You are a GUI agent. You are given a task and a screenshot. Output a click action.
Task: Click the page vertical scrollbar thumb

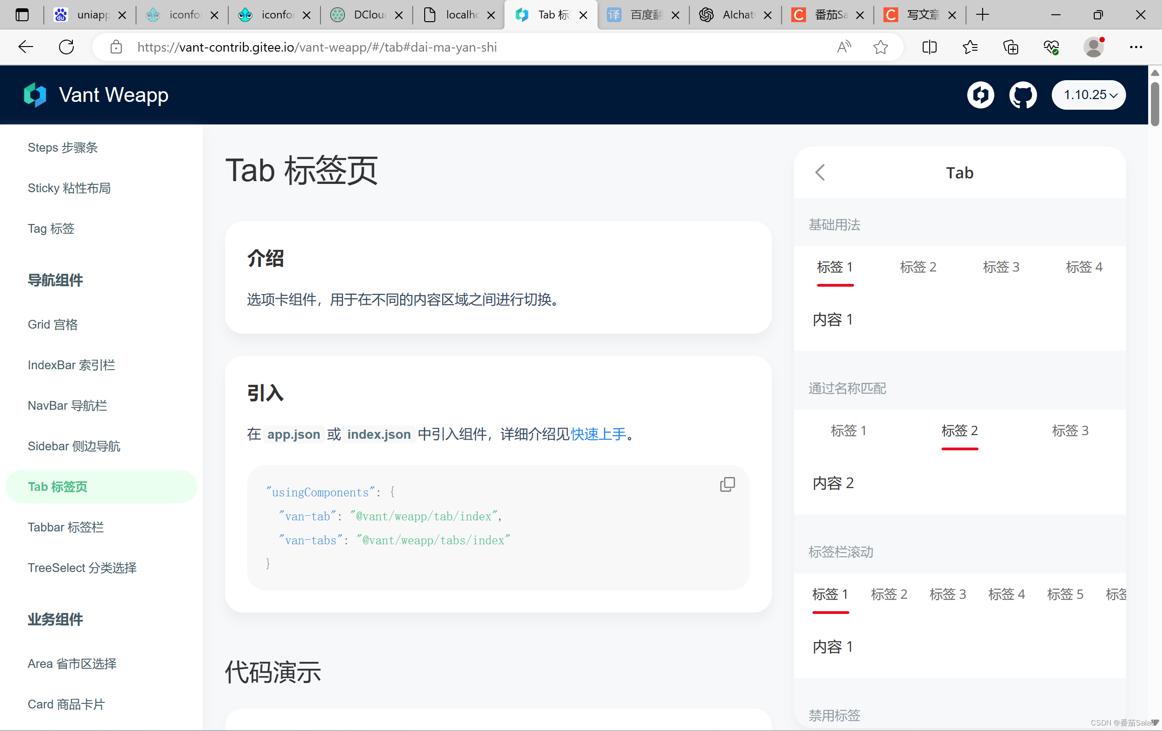[1154, 104]
